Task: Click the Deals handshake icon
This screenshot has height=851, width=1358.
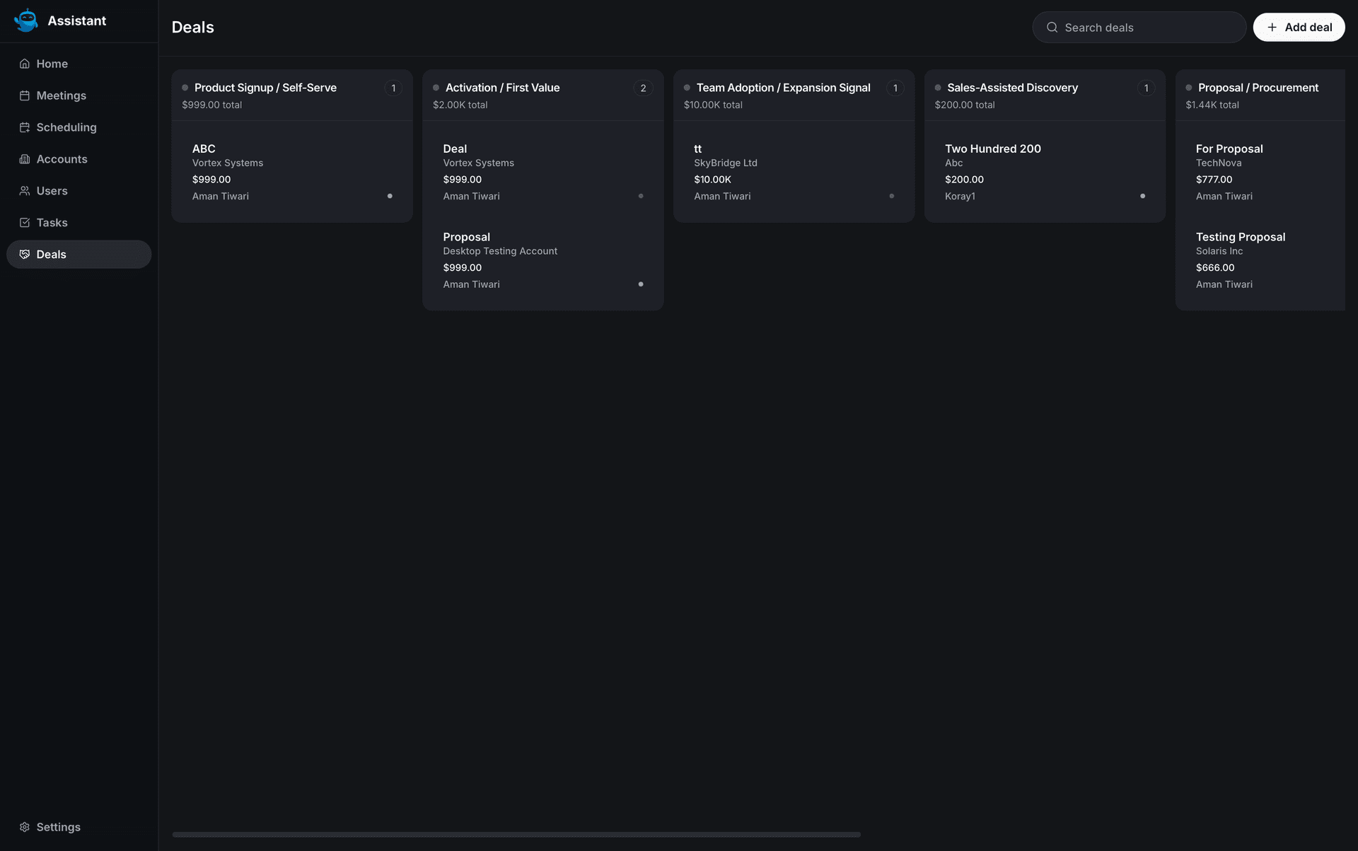Action: (x=25, y=255)
